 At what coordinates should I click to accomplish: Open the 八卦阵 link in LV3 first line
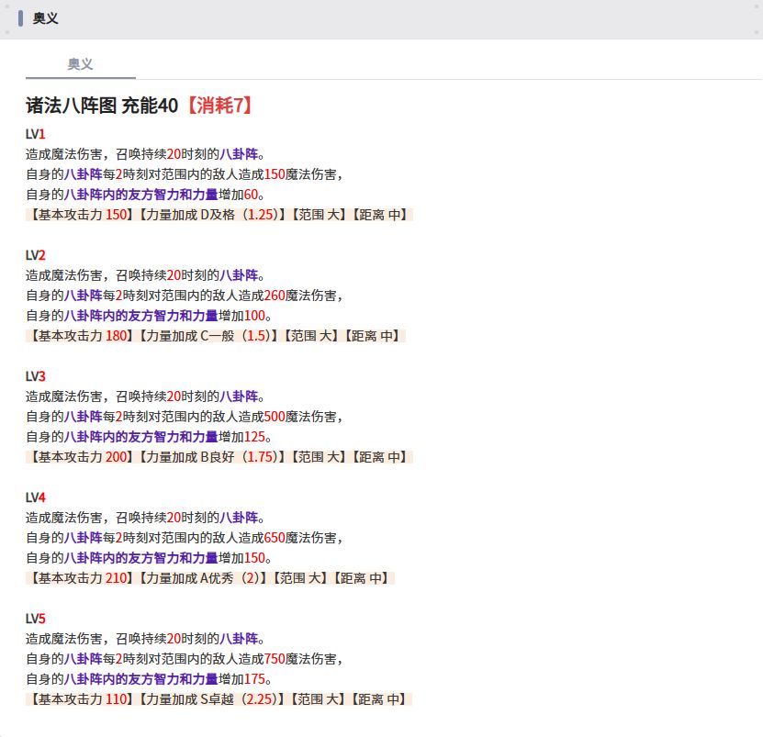pyautogui.click(x=239, y=396)
